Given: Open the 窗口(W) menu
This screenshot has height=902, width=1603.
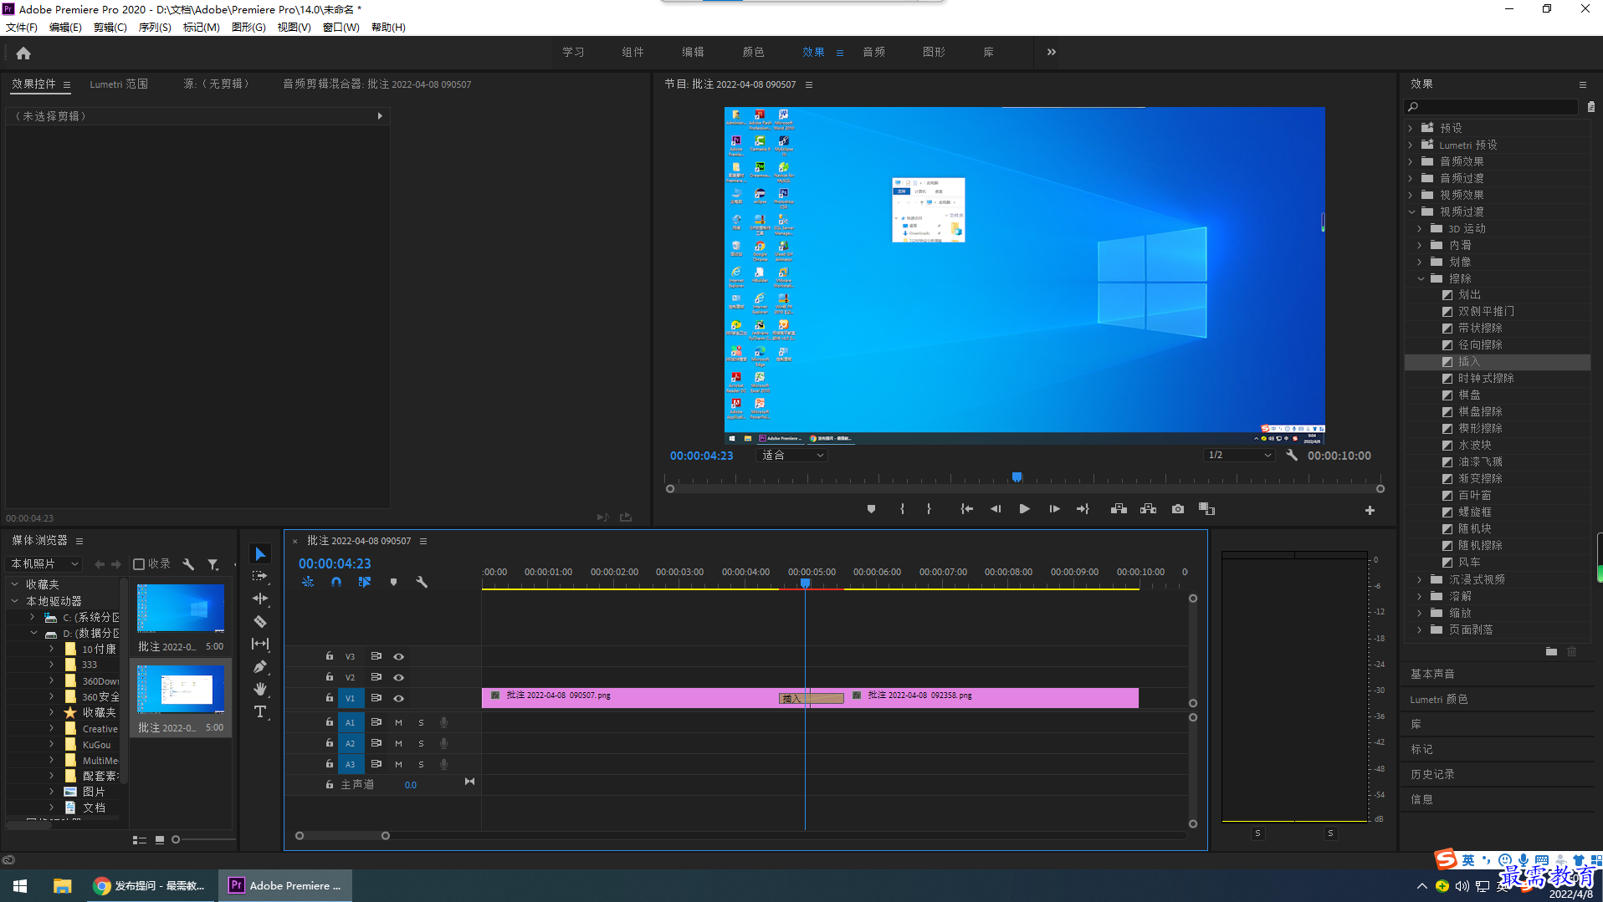Looking at the screenshot, I should (341, 27).
